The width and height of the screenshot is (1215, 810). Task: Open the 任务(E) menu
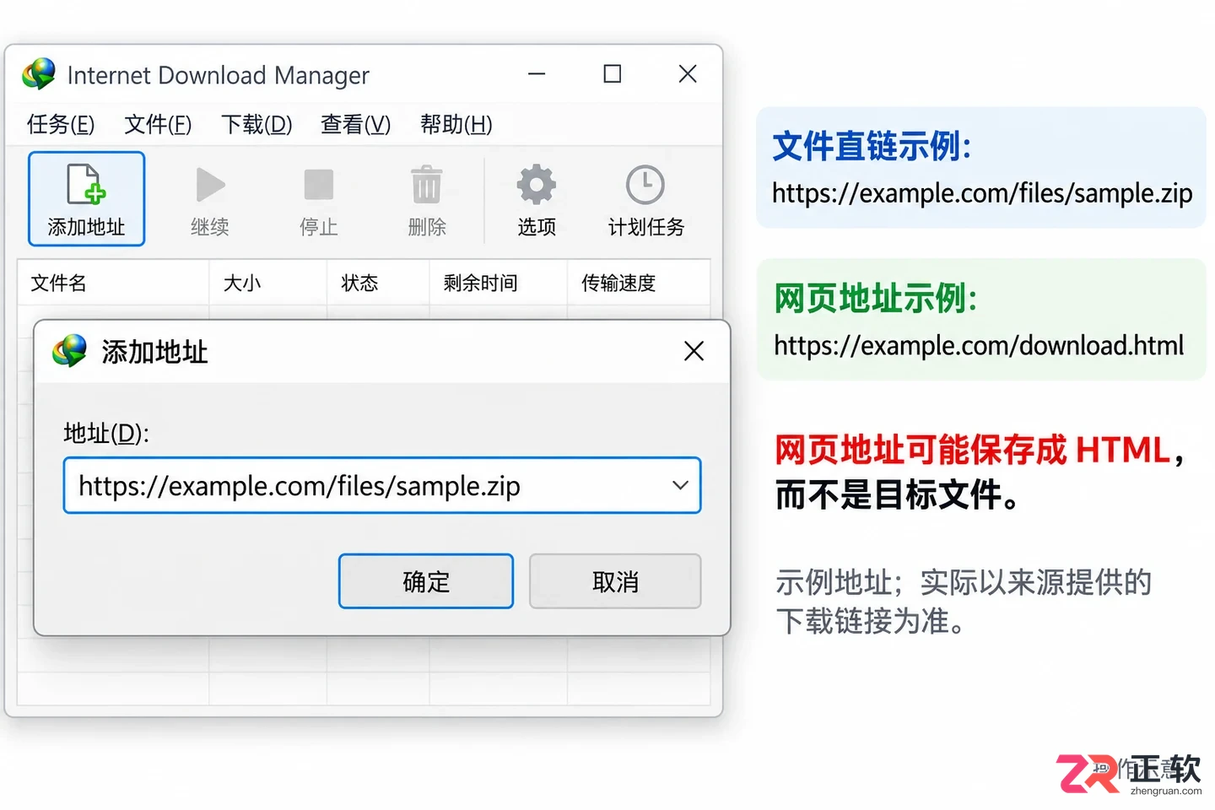[60, 125]
